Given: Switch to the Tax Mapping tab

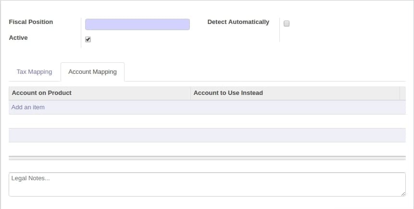Looking at the screenshot, I should tap(34, 71).
